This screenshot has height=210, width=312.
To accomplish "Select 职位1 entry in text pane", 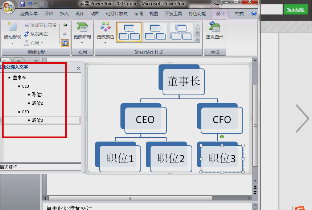I will tap(37, 94).
